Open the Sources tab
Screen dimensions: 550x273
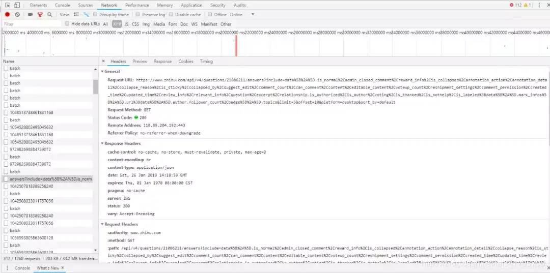[x=85, y=5]
